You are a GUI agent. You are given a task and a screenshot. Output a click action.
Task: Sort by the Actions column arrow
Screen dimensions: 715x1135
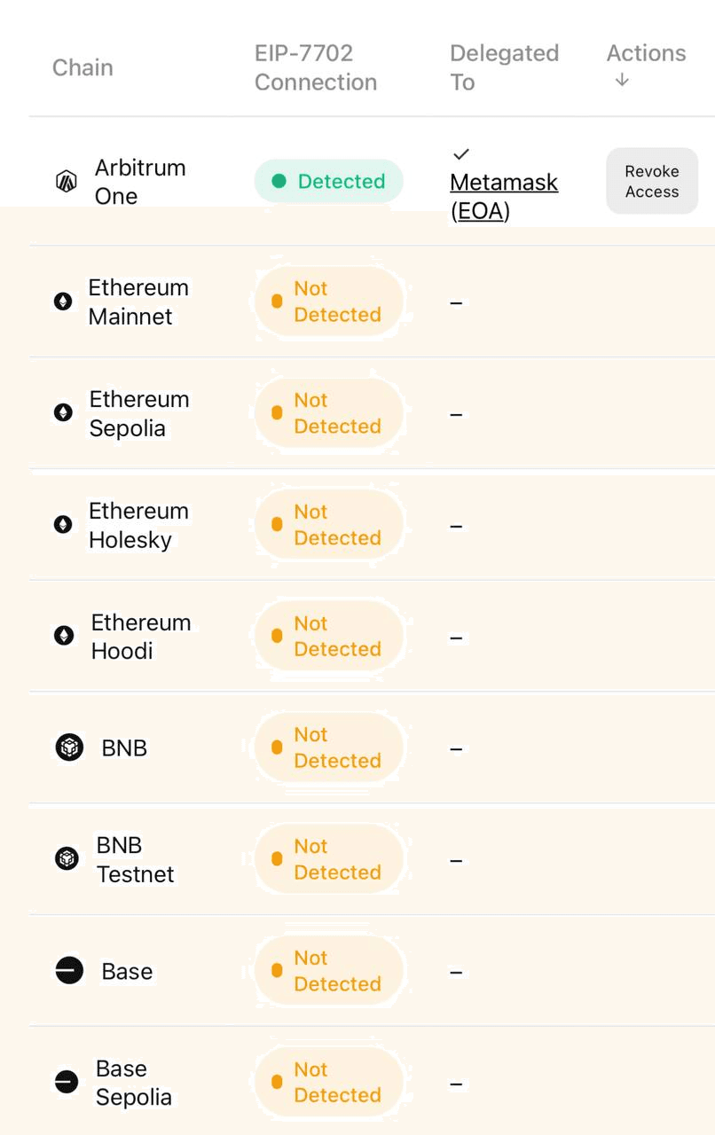[622, 80]
